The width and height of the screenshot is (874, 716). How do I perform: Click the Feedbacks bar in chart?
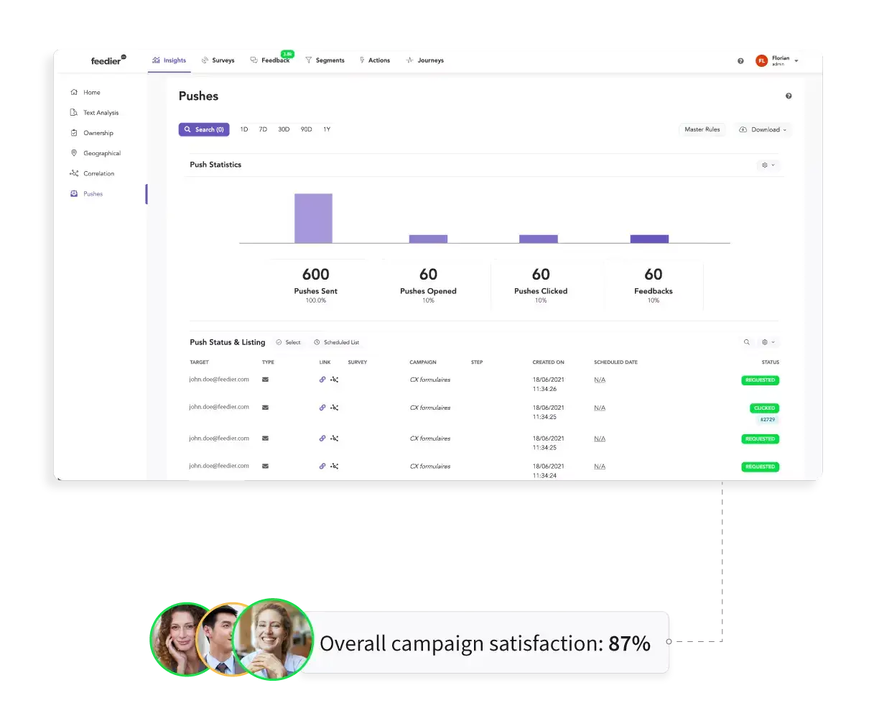coord(649,239)
